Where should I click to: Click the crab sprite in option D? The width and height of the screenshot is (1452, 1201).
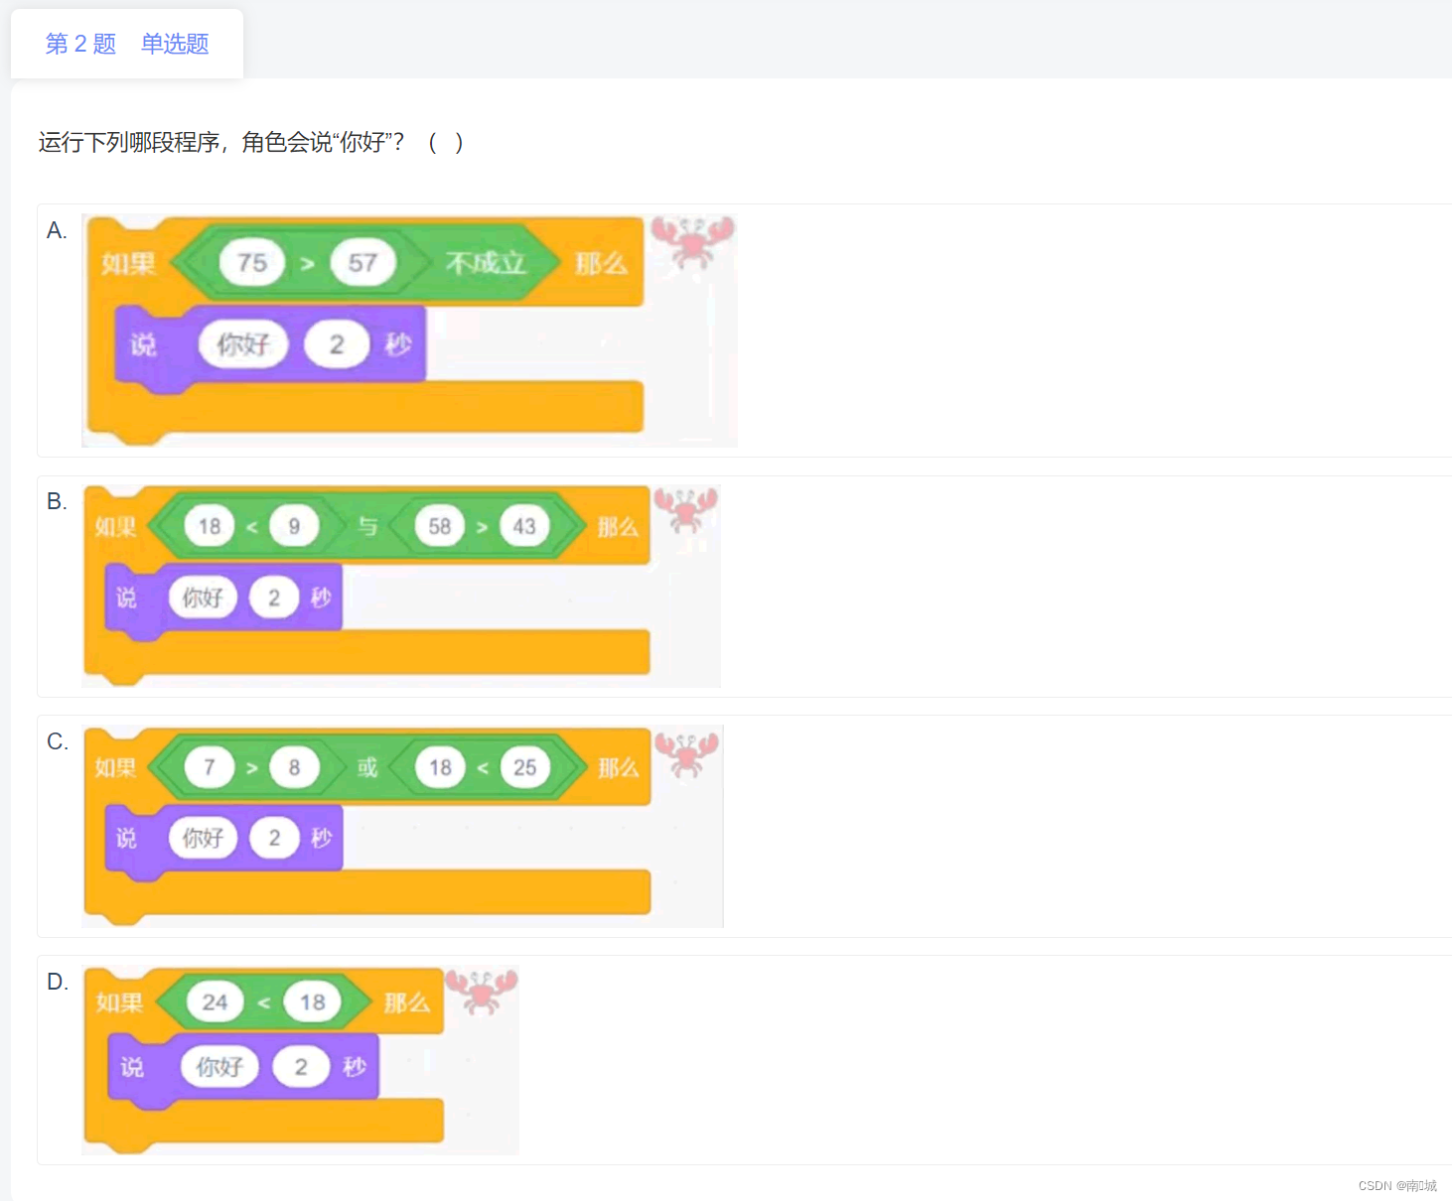pos(481,992)
